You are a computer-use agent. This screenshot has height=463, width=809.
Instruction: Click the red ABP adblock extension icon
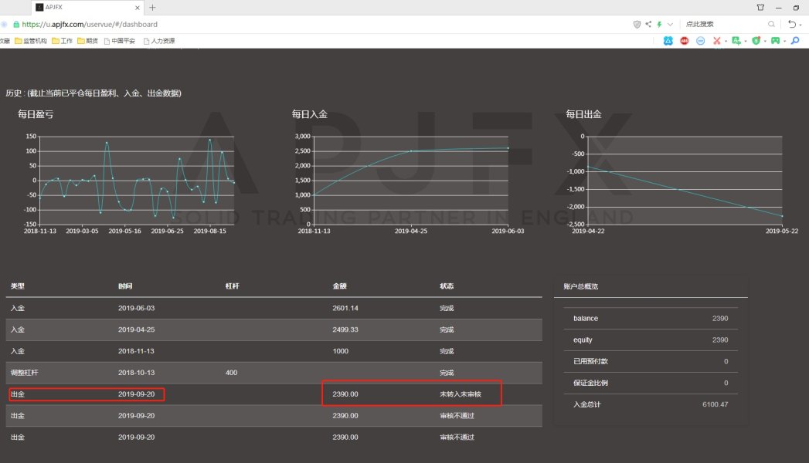click(685, 41)
